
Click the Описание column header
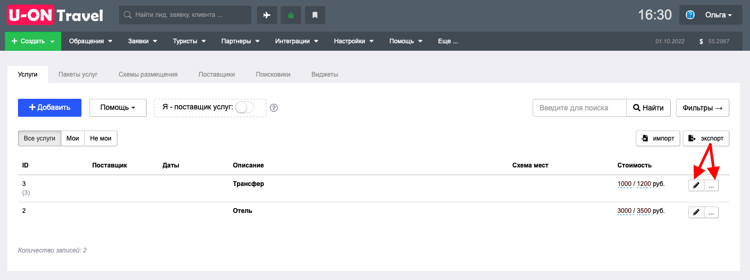click(248, 165)
